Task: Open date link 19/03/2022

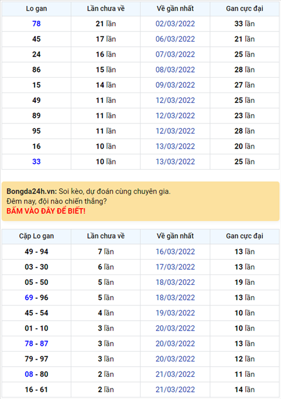Action: coord(175,313)
